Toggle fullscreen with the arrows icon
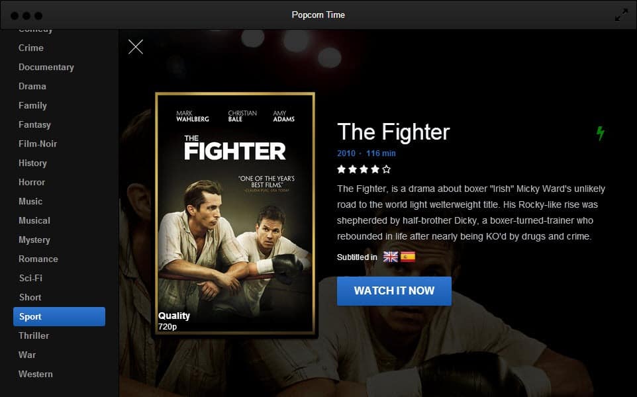 tap(621, 15)
